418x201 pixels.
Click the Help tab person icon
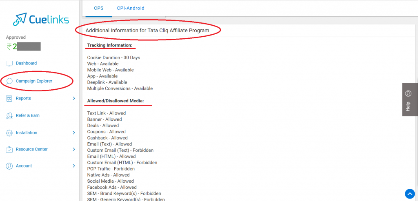coord(408,94)
